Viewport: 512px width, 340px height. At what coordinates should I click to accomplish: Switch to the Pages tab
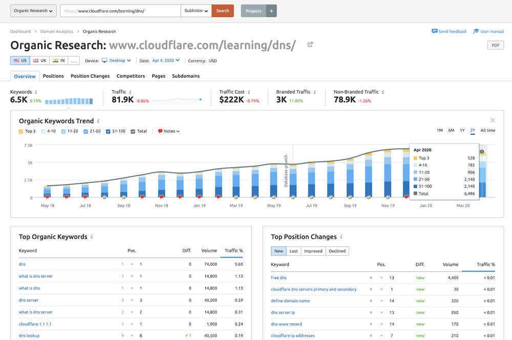[x=158, y=76]
